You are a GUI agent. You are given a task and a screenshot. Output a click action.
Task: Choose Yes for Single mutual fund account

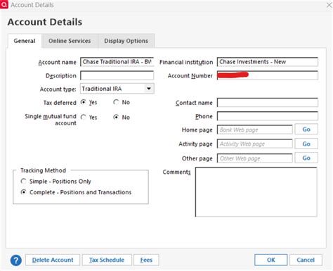click(83, 117)
